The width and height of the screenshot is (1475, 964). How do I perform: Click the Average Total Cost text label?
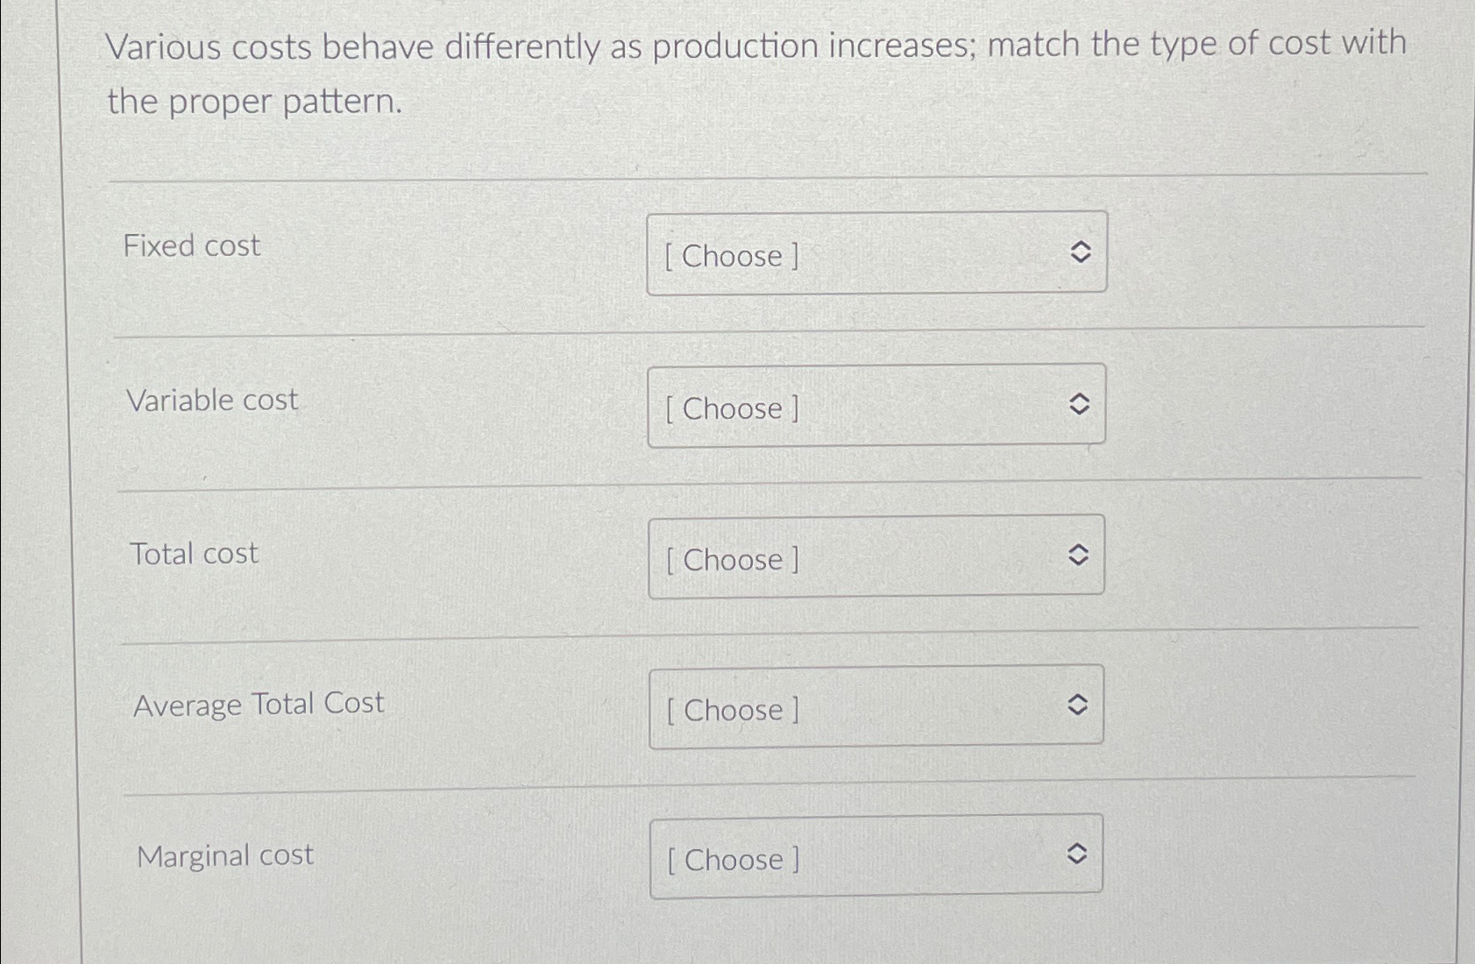coord(259,704)
